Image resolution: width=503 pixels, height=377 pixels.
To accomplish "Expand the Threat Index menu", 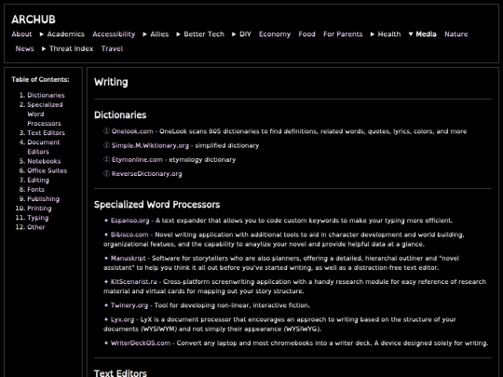I will [x=68, y=48].
